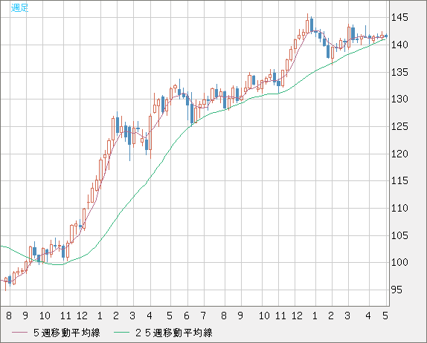Click the month 6 label on time axis
This screenshot has height=343, width=427.
pyautogui.click(x=187, y=316)
